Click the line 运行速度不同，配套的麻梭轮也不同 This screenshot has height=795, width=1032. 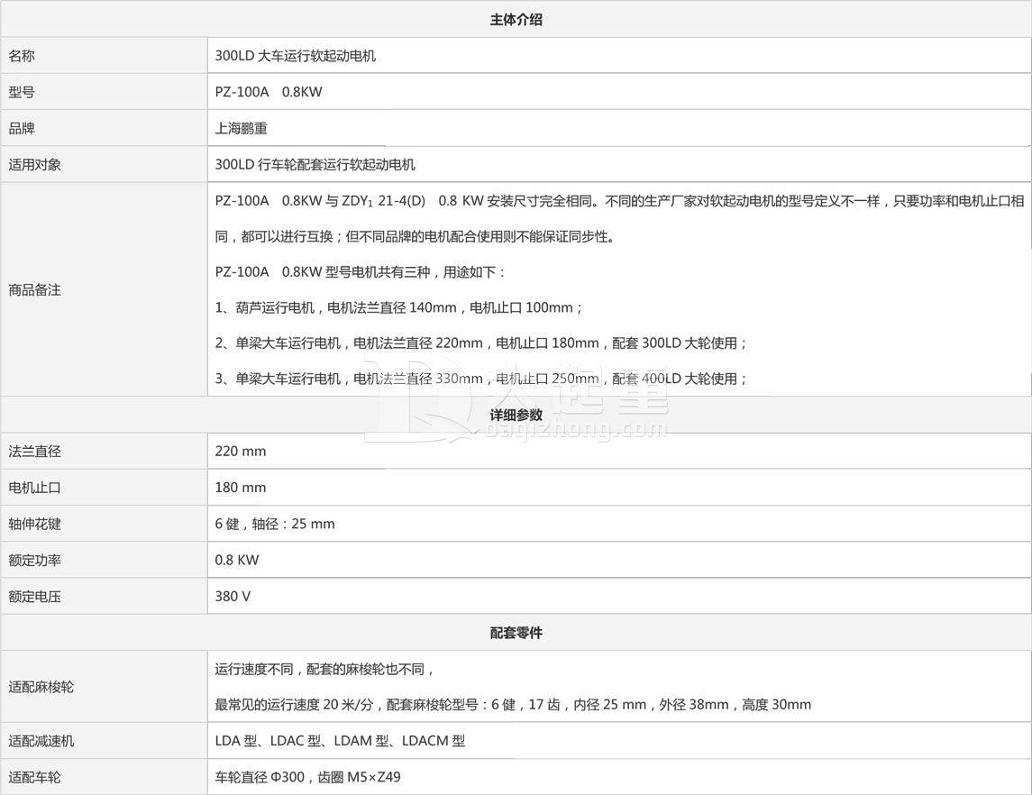tap(325, 670)
